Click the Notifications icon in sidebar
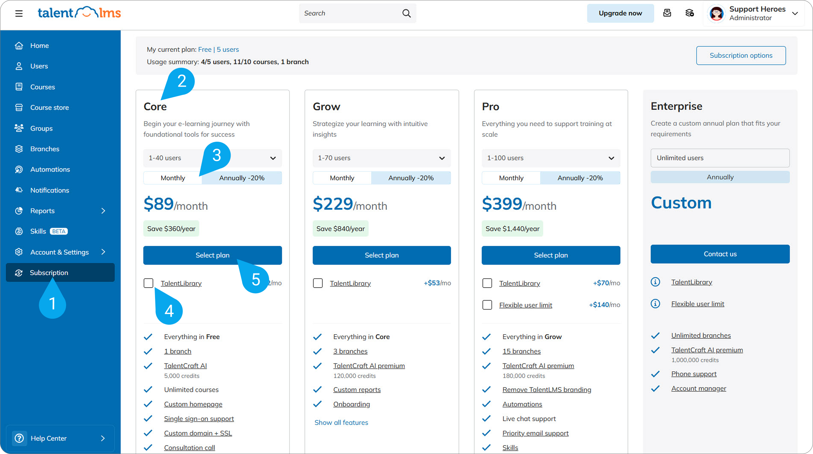Viewport: 813px width, 454px height. tap(19, 190)
